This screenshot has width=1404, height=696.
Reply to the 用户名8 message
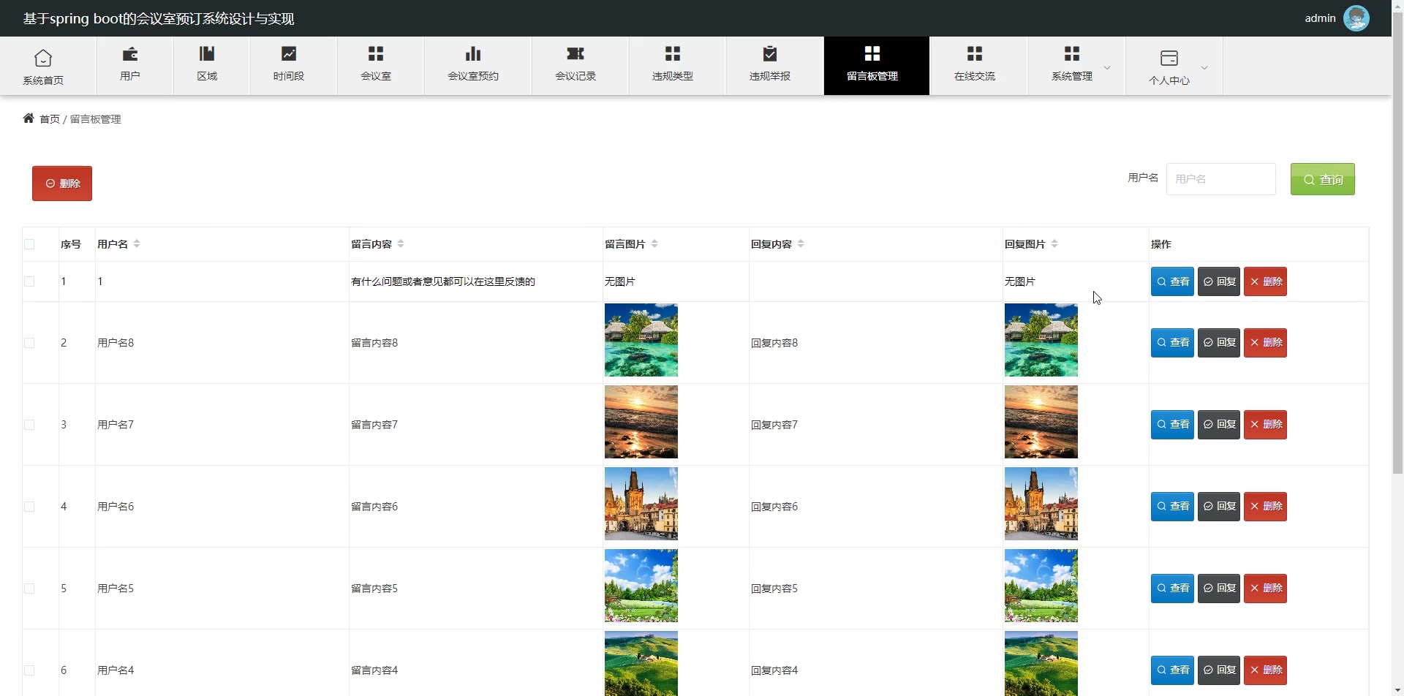(x=1219, y=343)
